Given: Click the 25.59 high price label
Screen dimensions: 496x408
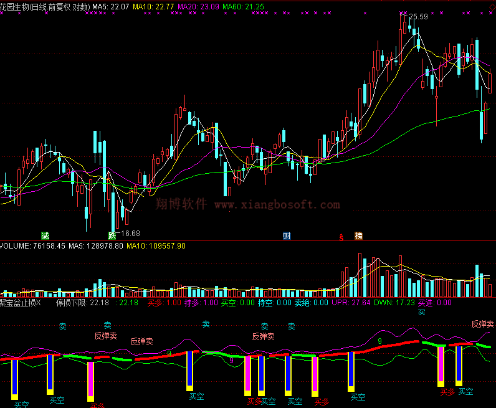Looking at the screenshot, I should [418, 17].
